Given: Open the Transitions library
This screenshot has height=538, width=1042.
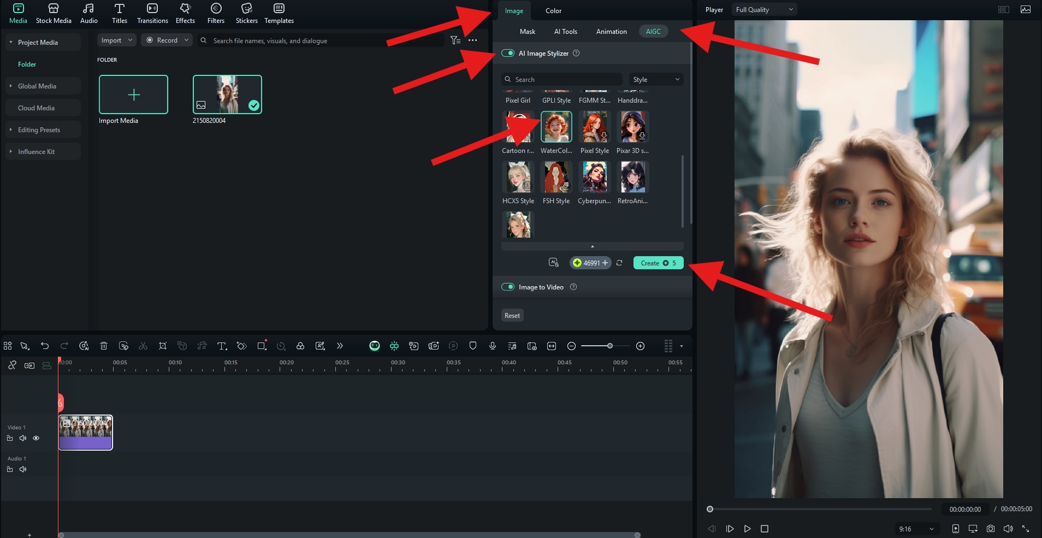Looking at the screenshot, I should point(152,14).
